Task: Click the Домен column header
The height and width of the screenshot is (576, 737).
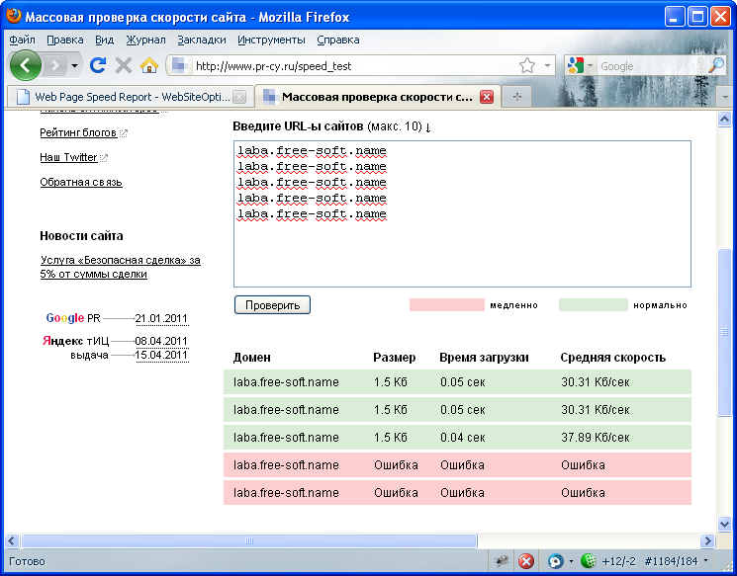Action: (x=252, y=358)
